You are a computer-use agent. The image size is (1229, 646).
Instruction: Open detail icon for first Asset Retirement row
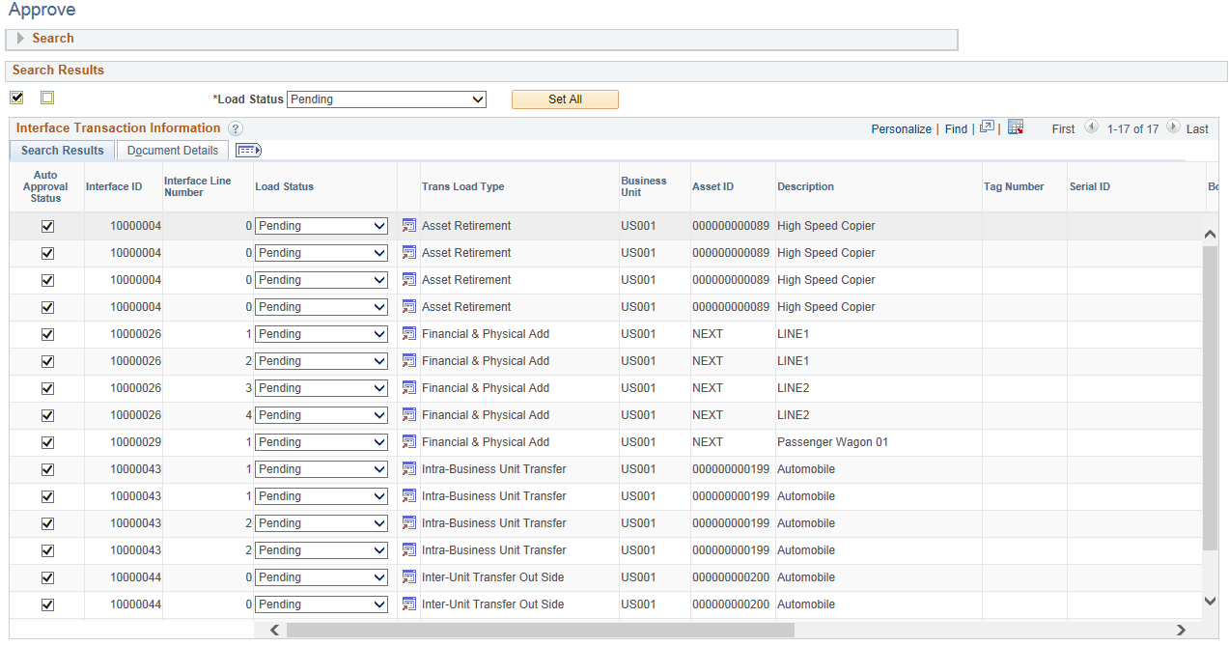coord(409,226)
